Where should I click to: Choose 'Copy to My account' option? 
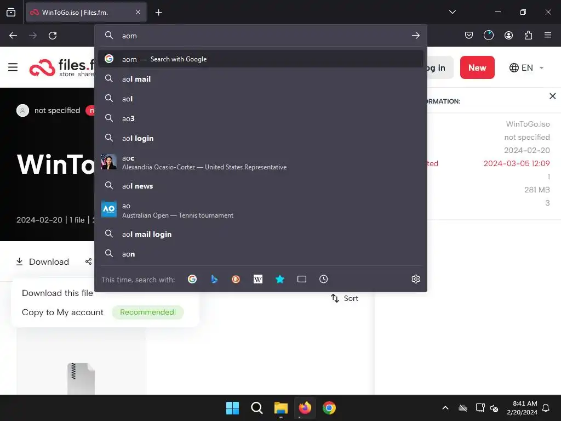click(x=62, y=312)
